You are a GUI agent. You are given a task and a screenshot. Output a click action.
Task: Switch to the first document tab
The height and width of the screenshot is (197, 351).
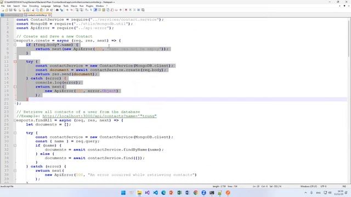(x=12, y=15)
